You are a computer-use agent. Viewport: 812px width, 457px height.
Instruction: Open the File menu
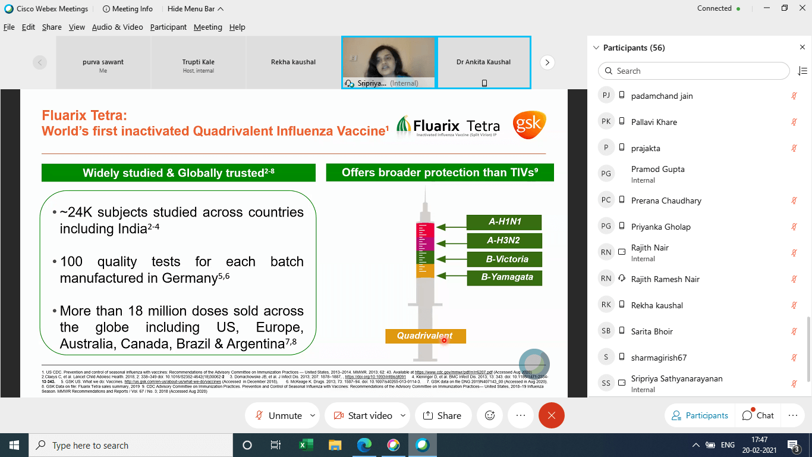9,27
